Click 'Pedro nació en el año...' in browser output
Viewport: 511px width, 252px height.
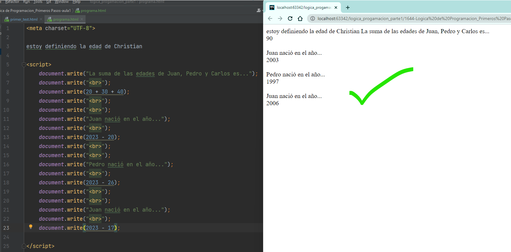tap(296, 75)
